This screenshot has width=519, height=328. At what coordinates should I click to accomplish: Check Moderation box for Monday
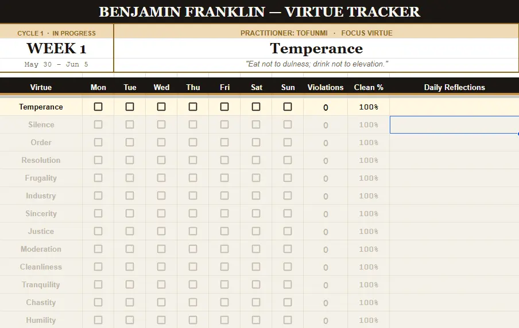pos(98,249)
